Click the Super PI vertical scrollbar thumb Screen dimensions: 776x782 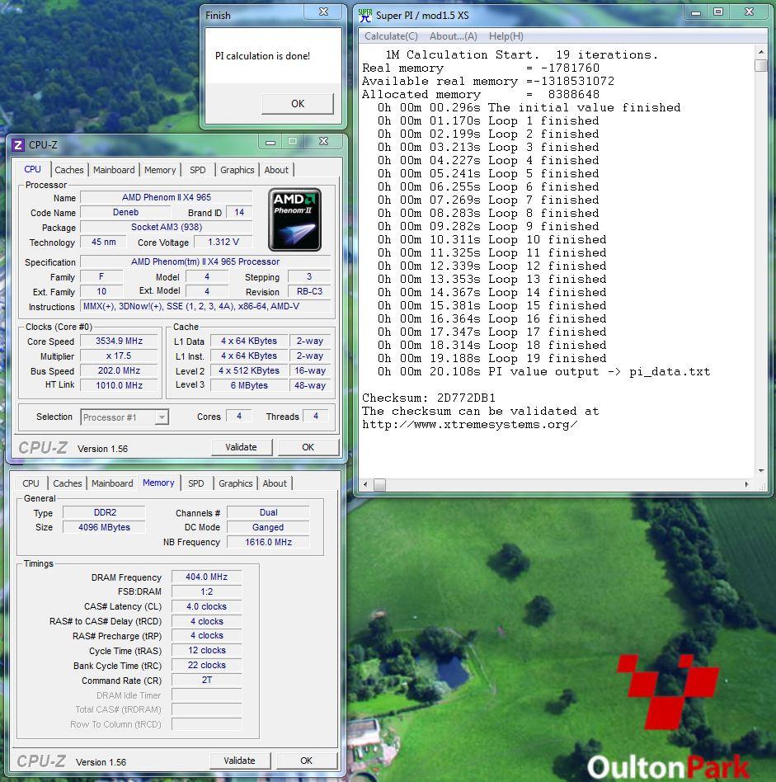(x=761, y=66)
